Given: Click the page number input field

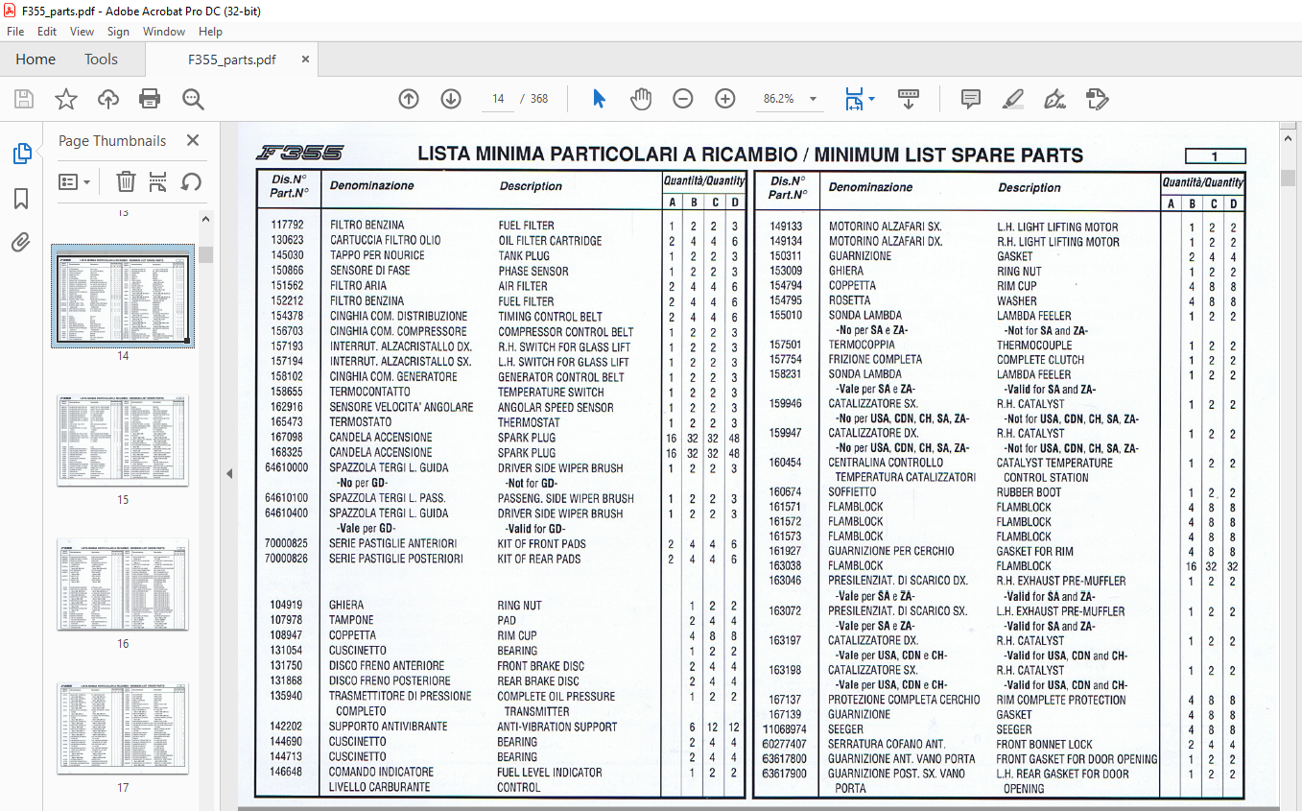Looking at the screenshot, I should 498,99.
